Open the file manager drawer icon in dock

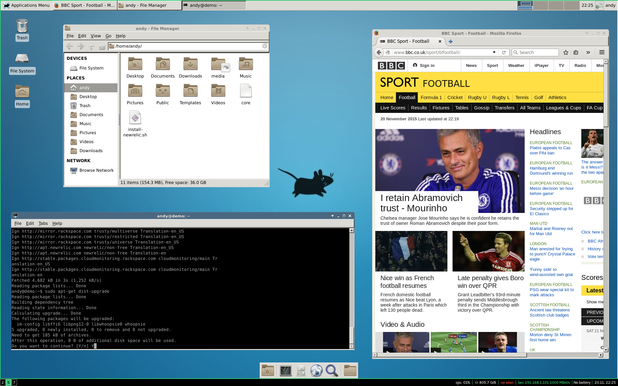coord(301,371)
